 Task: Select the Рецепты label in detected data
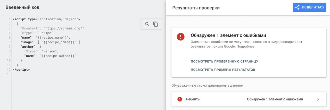pos(193,99)
